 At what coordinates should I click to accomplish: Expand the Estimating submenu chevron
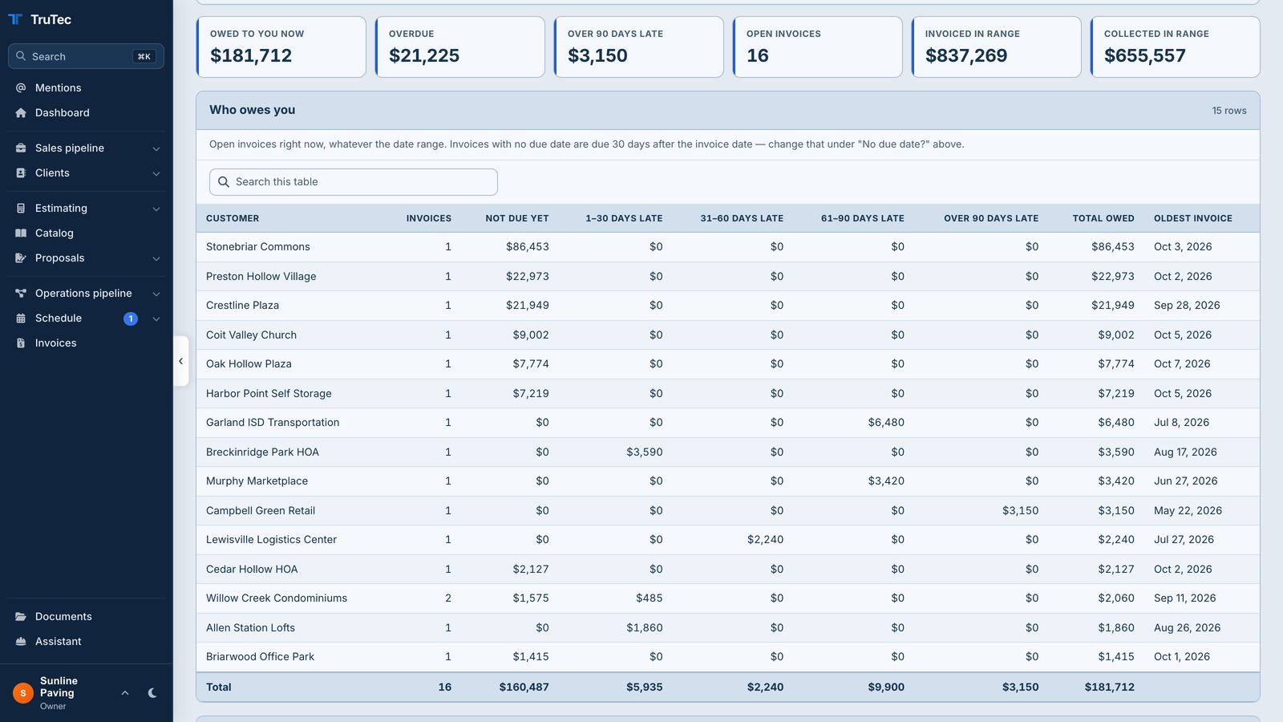156,209
